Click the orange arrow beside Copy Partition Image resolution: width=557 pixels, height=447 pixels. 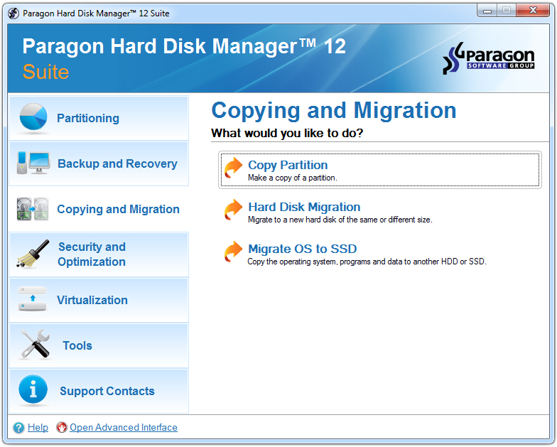point(233,168)
